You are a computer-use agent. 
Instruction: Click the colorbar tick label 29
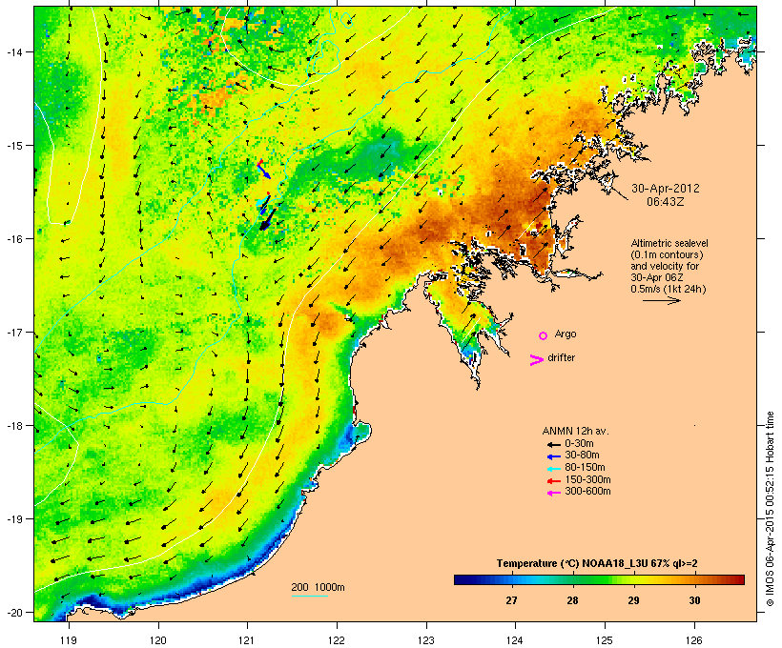[633, 600]
